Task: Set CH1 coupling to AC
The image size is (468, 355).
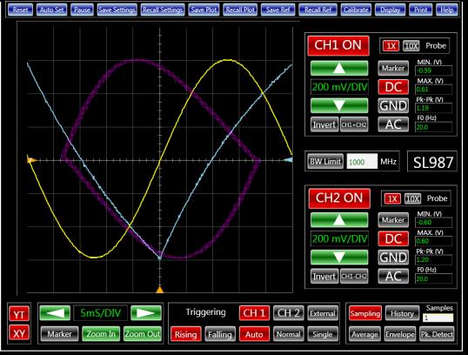Action: 393,124
